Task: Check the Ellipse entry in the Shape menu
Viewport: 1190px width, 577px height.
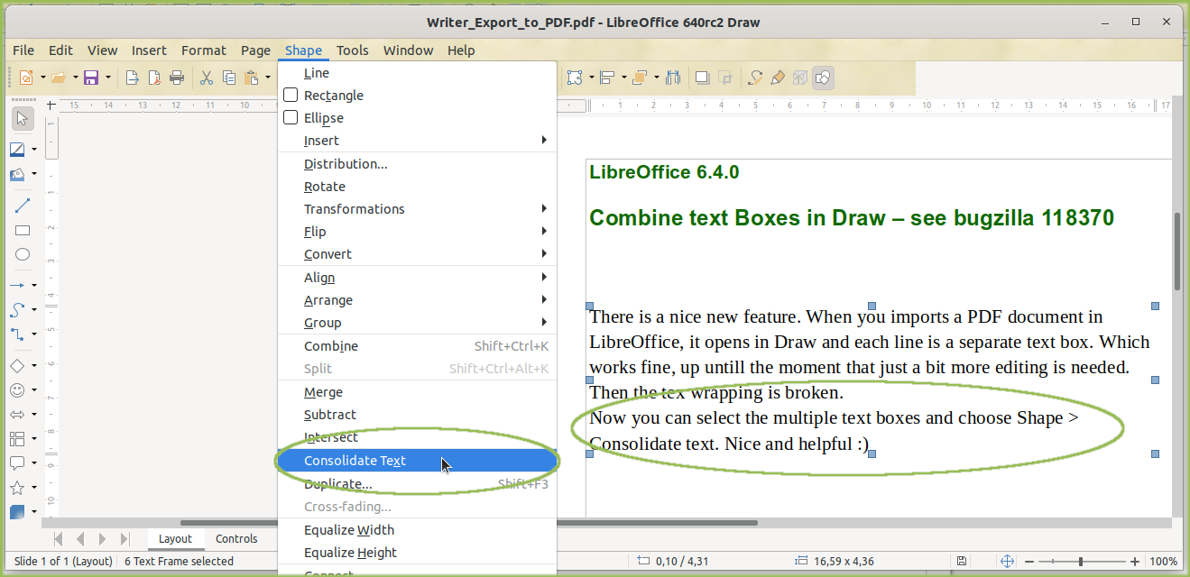Action: [290, 117]
